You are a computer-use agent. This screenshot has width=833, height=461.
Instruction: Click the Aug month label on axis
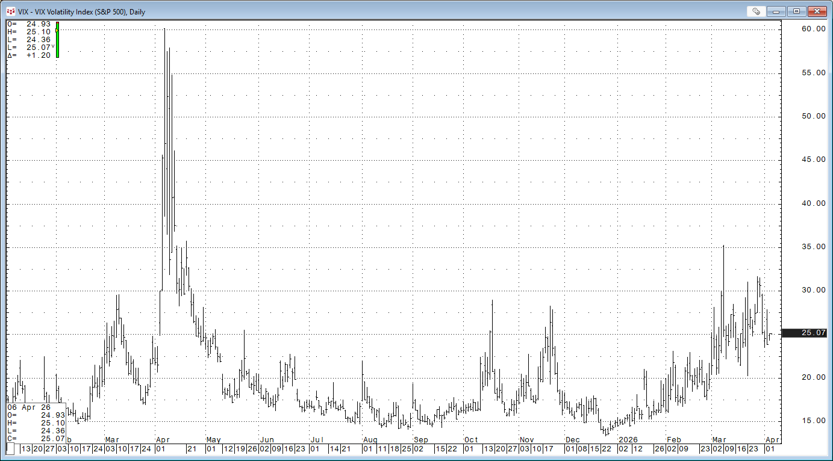(370, 440)
